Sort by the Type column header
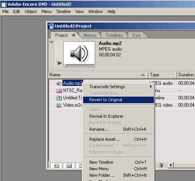Screen dimensions: 195x181 pos(162,75)
